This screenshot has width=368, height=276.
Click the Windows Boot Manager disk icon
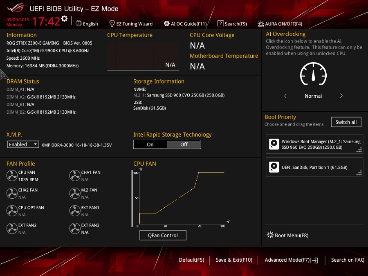click(x=274, y=144)
